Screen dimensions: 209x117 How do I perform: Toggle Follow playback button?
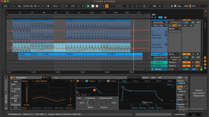(13, 6)
